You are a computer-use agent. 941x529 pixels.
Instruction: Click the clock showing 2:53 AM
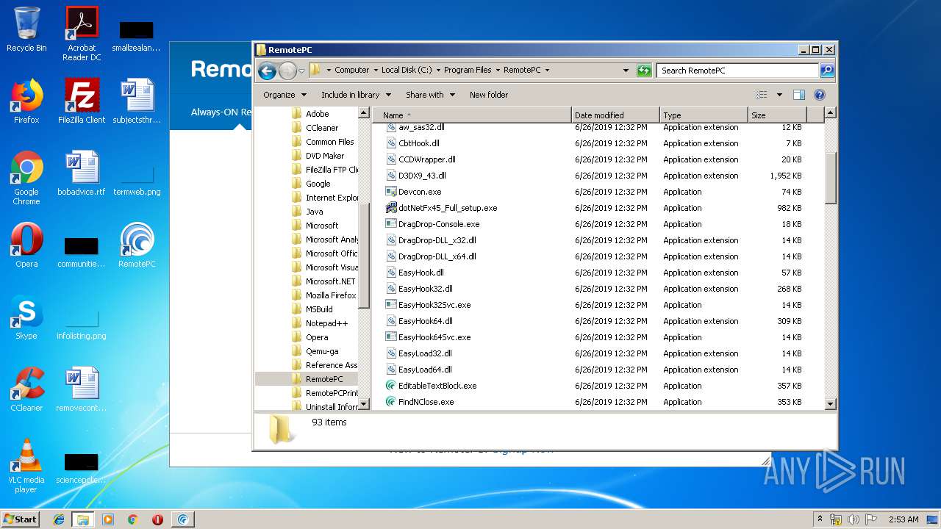pos(904,519)
